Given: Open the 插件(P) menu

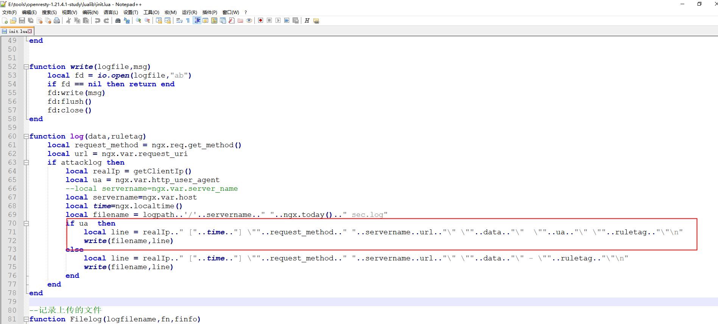Looking at the screenshot, I should 210,12.
